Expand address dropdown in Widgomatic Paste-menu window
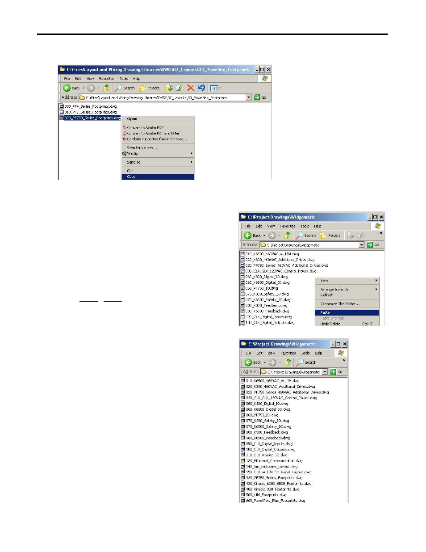Image resolution: width=426 pixels, height=552 pixels. (361, 245)
